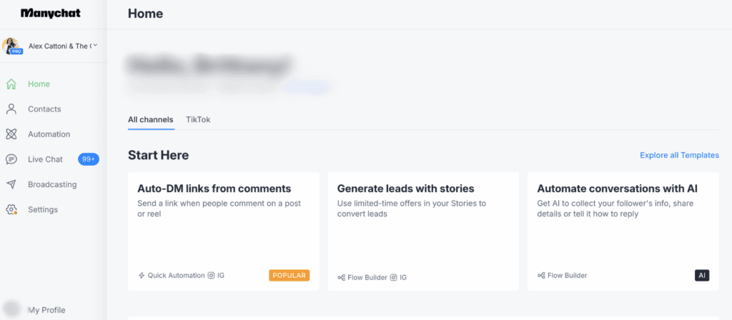Click the Home page title
The height and width of the screenshot is (320, 732).
pos(145,14)
